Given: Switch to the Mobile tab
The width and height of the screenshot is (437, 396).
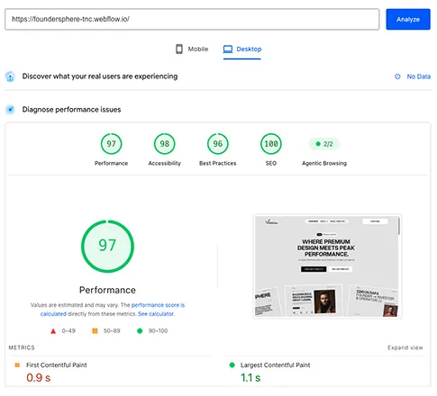Looking at the screenshot, I should (x=192, y=49).
